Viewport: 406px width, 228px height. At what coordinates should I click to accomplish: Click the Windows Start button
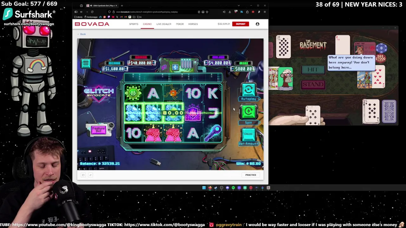point(204,188)
